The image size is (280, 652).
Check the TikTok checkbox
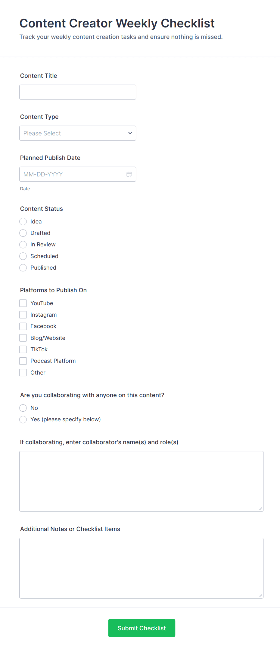(x=23, y=350)
